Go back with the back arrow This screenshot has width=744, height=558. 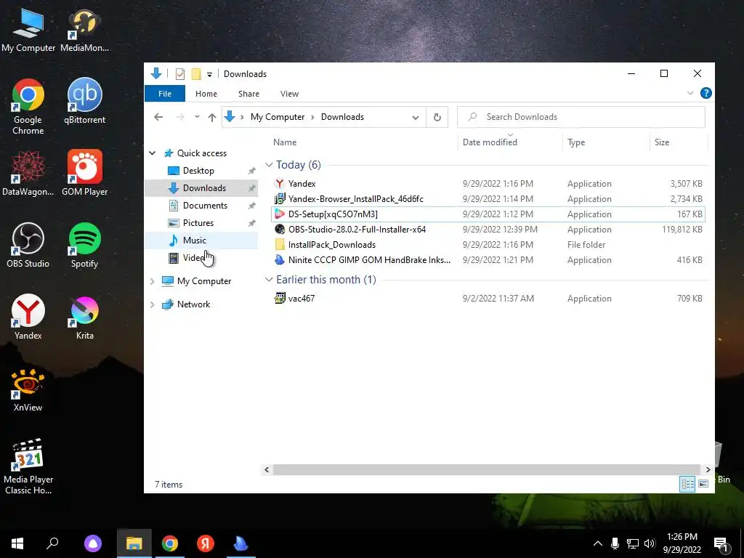pyautogui.click(x=158, y=117)
